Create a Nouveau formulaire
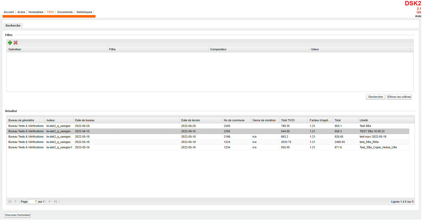Viewport: 423px width, 220px height. 18,215
